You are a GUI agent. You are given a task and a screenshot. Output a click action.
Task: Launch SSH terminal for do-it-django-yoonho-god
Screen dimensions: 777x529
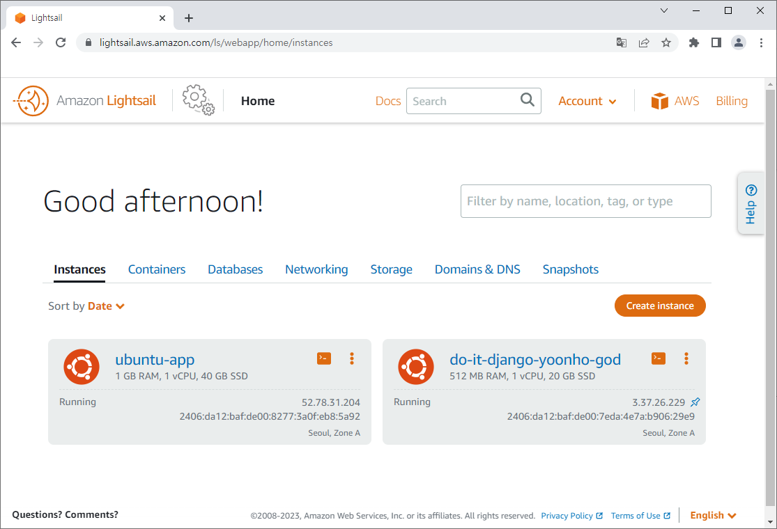(659, 358)
